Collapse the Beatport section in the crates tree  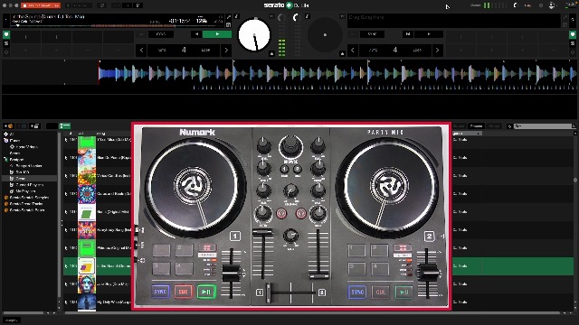[5, 160]
